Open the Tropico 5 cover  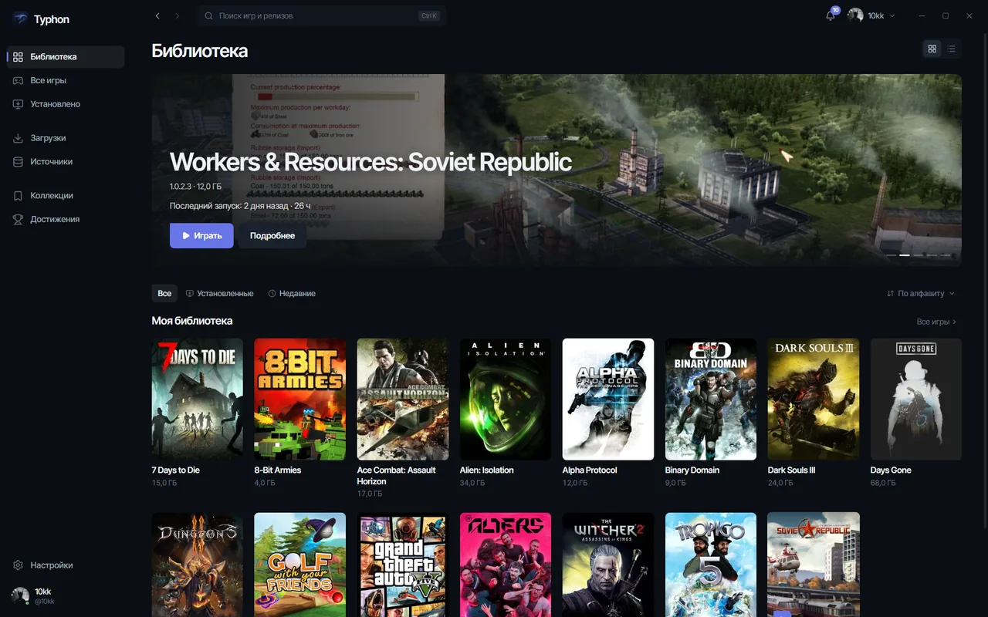pos(711,565)
